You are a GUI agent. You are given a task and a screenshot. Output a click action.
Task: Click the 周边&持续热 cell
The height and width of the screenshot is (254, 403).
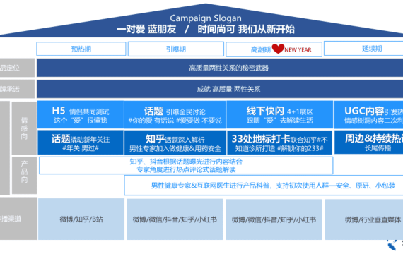click(368, 143)
